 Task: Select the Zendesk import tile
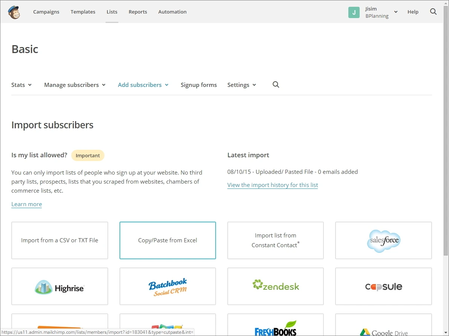click(276, 286)
